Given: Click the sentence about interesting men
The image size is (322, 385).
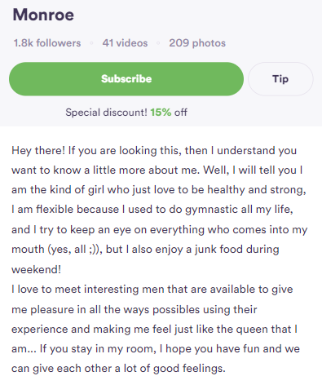Looking at the screenshot, I should [152, 290].
